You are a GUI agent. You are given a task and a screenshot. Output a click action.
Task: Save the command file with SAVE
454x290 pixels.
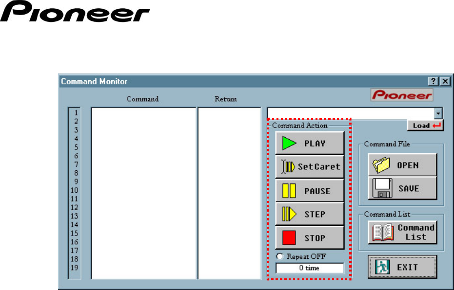pos(402,188)
